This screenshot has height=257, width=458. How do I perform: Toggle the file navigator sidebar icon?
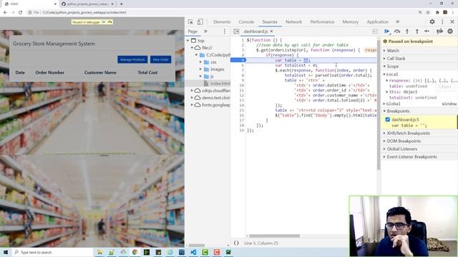tap(236, 31)
